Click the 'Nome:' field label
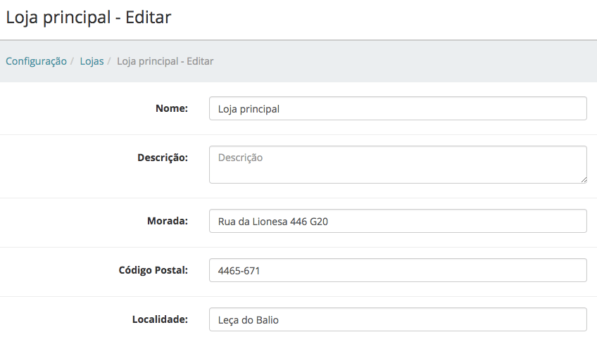This screenshot has height=344, width=597. point(171,108)
